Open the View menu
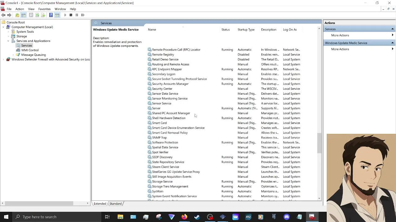Image resolution: width=396 pixels, height=222 pixels. (31, 9)
